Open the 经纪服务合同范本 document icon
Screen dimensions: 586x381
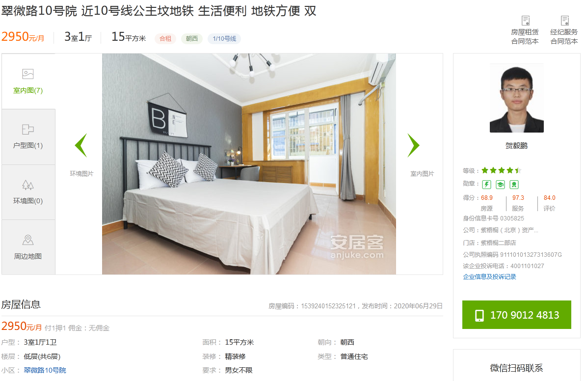(565, 21)
